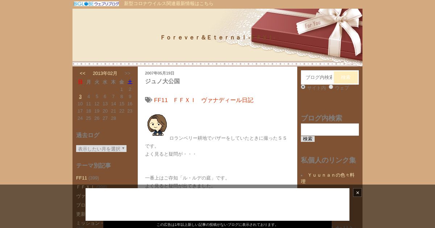435x228 pixels.
Task: Click the white ad banner
Action: tap(217, 204)
